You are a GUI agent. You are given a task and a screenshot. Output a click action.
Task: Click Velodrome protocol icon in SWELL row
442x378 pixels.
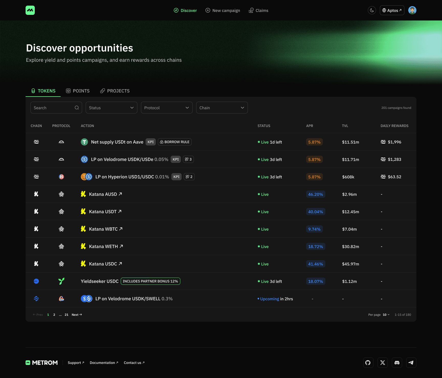(61, 299)
